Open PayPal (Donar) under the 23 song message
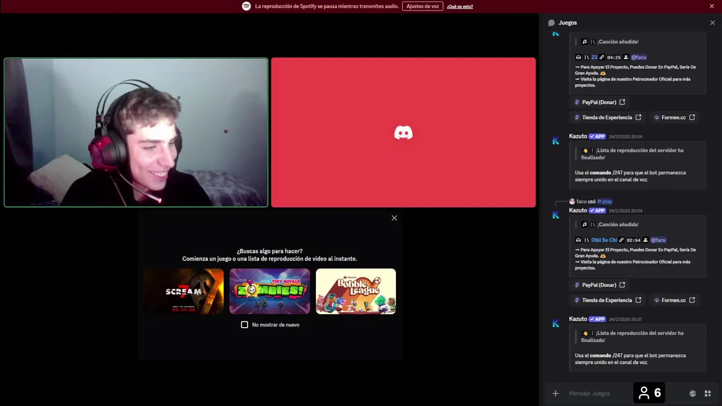This screenshot has width=722, height=406. click(600, 102)
